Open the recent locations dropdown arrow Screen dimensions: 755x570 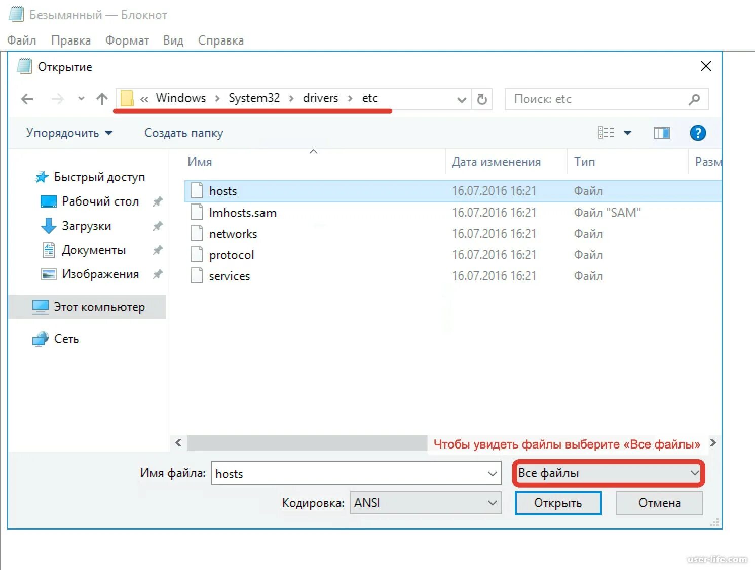(81, 99)
